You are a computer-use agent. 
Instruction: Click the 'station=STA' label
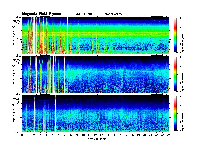coord(113,14)
